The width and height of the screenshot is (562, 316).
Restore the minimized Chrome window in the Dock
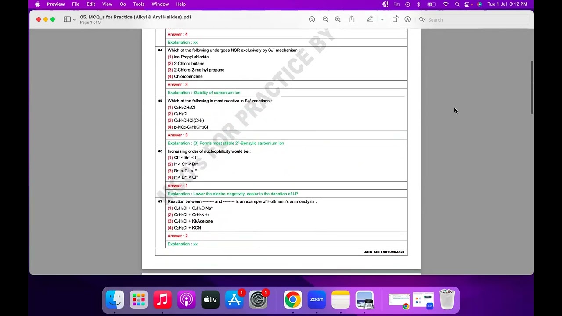pyautogui.click(x=399, y=301)
